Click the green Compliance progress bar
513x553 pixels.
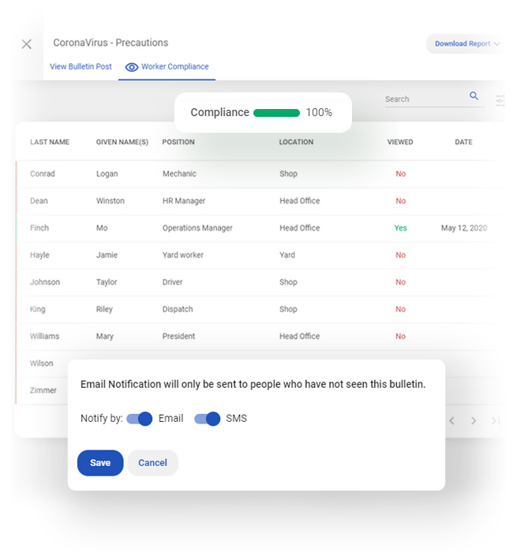[276, 113]
